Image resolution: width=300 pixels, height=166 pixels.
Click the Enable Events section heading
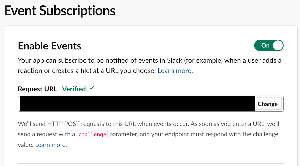[x=50, y=46]
